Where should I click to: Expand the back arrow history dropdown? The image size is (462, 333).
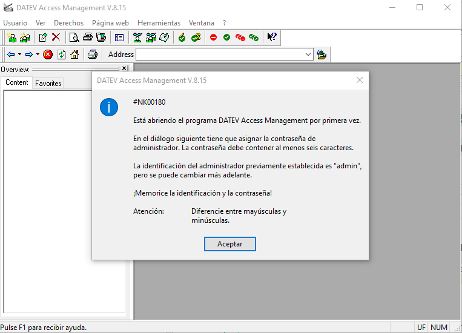20,54
